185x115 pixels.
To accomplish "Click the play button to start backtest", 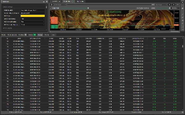I will click(169, 5).
